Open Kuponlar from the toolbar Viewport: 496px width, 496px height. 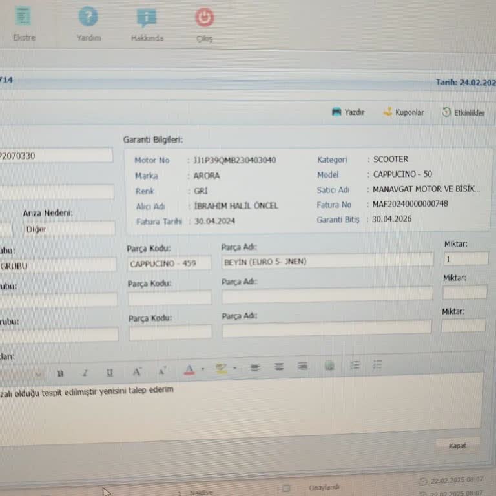[403, 112]
